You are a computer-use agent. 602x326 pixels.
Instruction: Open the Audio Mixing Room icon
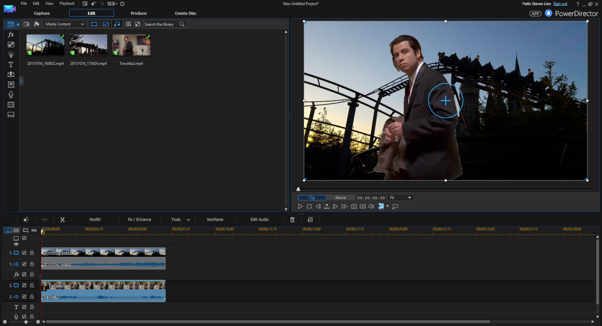tap(11, 85)
